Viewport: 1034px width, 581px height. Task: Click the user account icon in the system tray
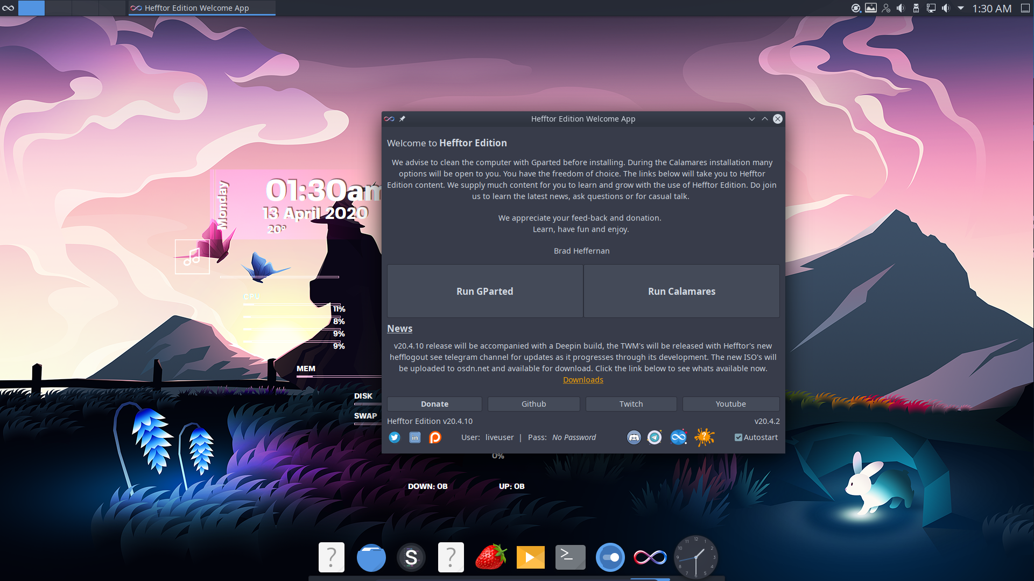click(x=886, y=8)
